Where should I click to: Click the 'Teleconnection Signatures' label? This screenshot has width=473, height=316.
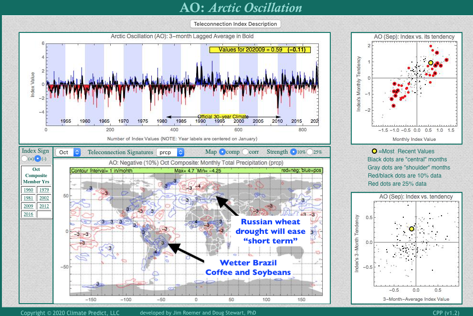click(120, 152)
